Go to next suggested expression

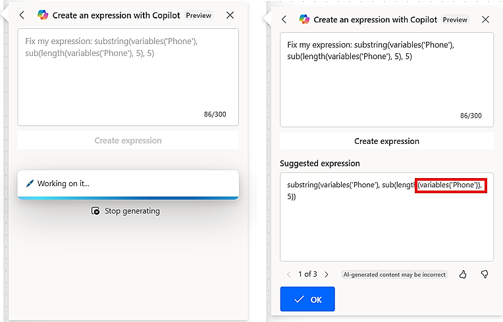tap(327, 274)
